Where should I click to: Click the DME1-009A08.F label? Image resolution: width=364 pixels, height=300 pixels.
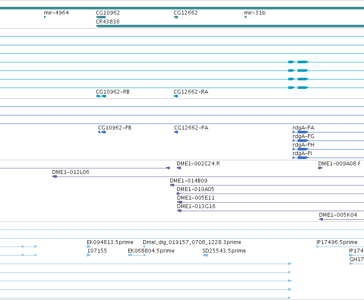pyautogui.click(x=339, y=164)
